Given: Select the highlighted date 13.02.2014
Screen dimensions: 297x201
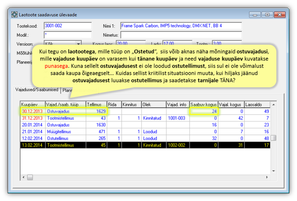Looking at the screenshot, I should [x=32, y=145].
